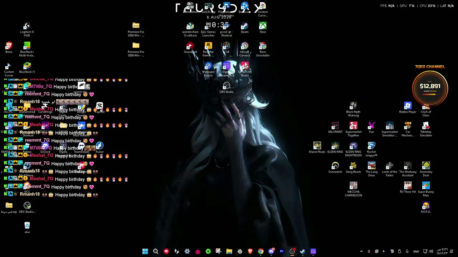Launch the Roblox Player shortcut

pos(408,108)
